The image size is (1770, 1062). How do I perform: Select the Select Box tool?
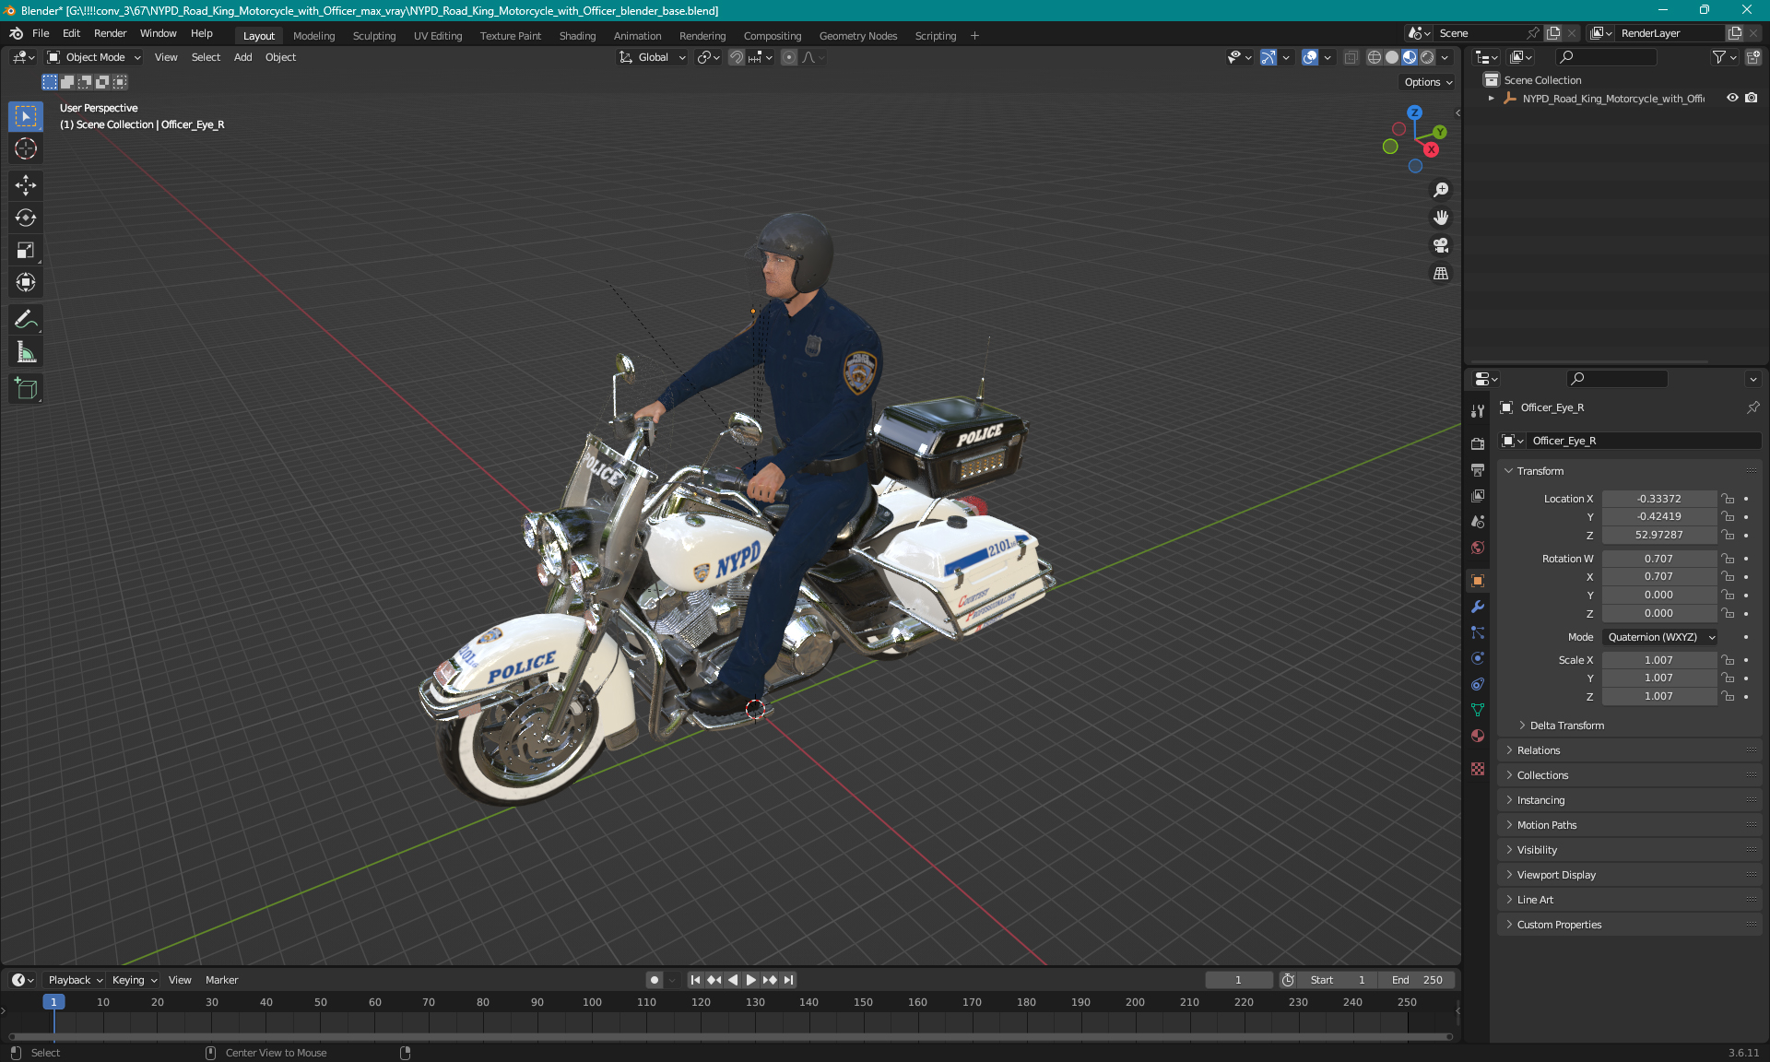coord(26,116)
